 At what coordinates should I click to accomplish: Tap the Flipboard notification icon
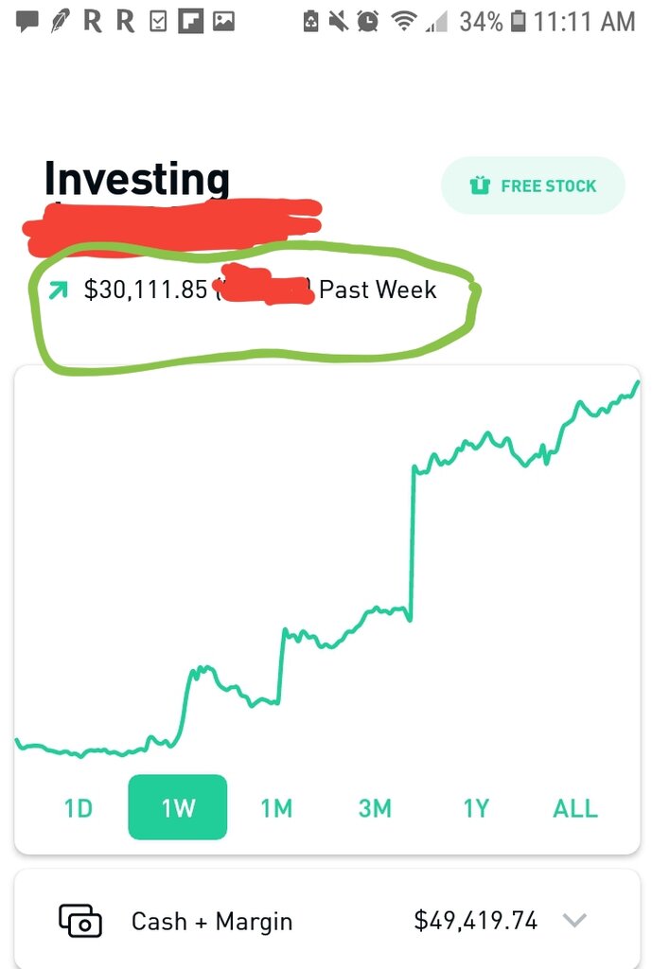tap(190, 23)
